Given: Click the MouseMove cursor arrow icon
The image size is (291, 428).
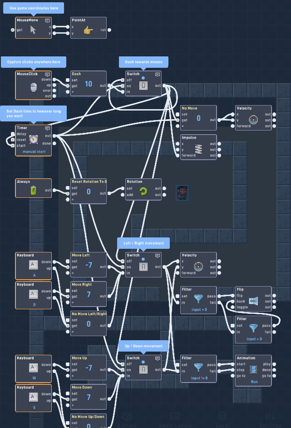Looking at the screenshot, I should (33, 30).
